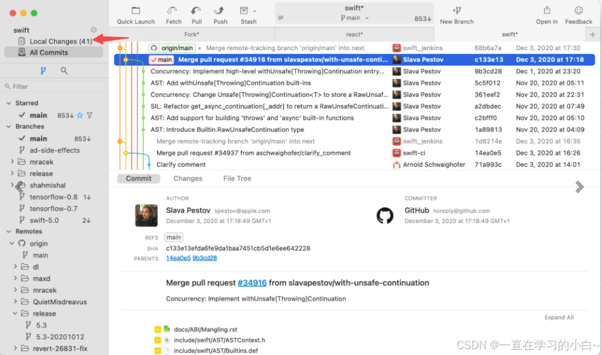Click the swift repository options circle icon
The width and height of the screenshot is (602, 355).
pyautogui.click(x=94, y=29)
